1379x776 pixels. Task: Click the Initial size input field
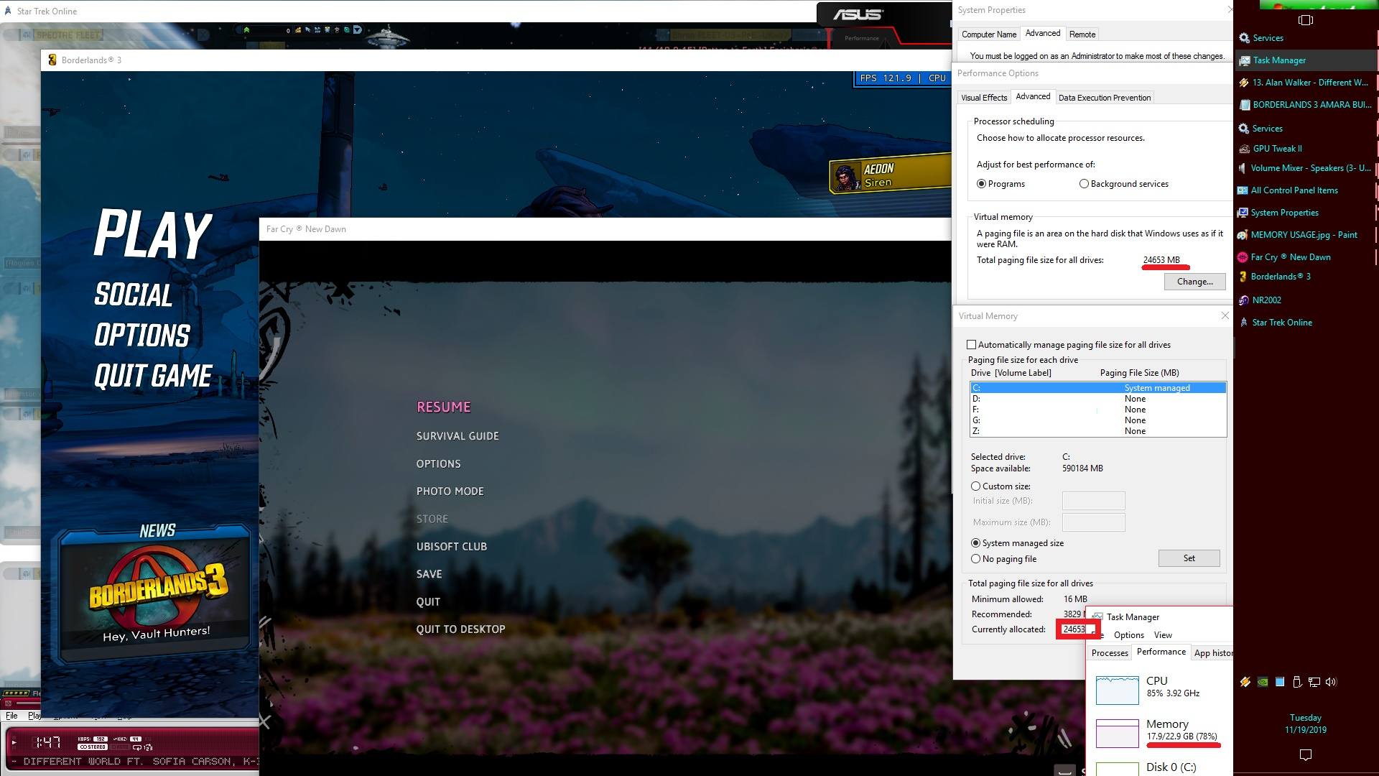[1093, 501]
